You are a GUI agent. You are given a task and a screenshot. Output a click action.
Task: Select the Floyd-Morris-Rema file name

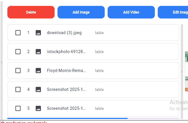66,71
